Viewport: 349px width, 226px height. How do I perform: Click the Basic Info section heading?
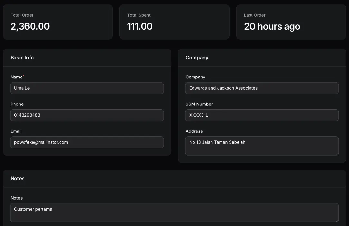(x=22, y=58)
